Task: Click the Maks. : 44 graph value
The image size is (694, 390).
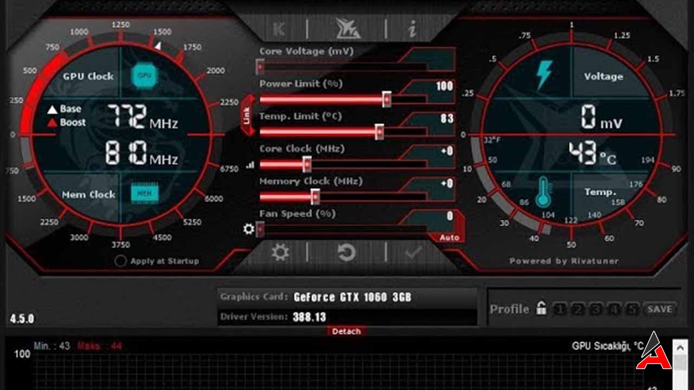Action: [99, 346]
